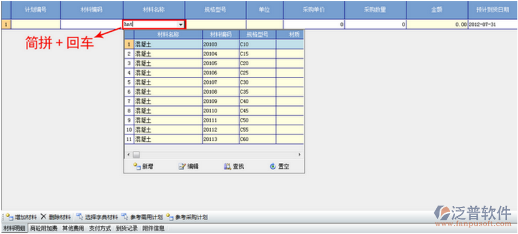Screen dimensions: 518x234
Task: Switch to 支付方式 tab
Action: pyautogui.click(x=100, y=228)
